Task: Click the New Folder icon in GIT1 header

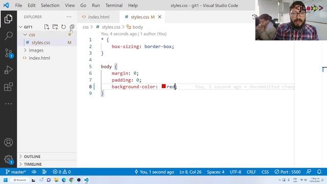Action: point(55,27)
